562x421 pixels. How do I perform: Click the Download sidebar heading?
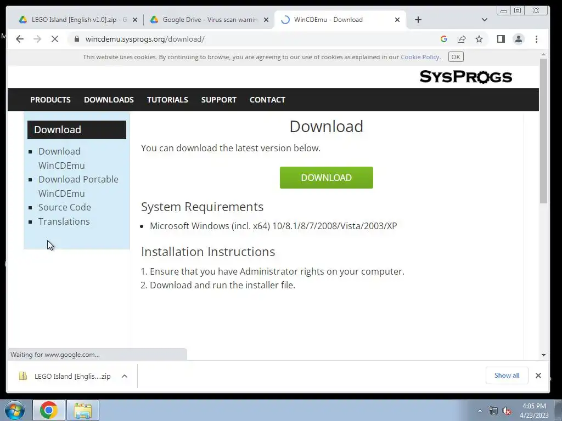(x=77, y=129)
